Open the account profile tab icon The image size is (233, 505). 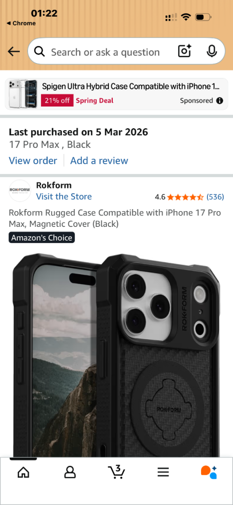pyautogui.click(x=70, y=472)
